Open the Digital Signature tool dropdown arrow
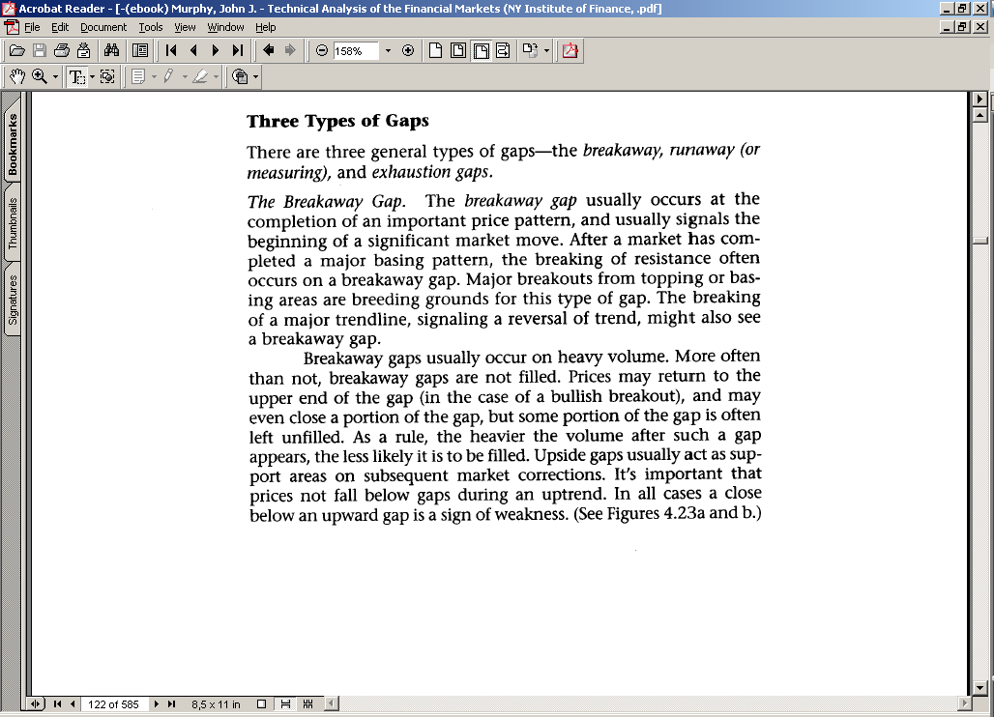Viewport: 994px width, 717px height. pos(255,77)
